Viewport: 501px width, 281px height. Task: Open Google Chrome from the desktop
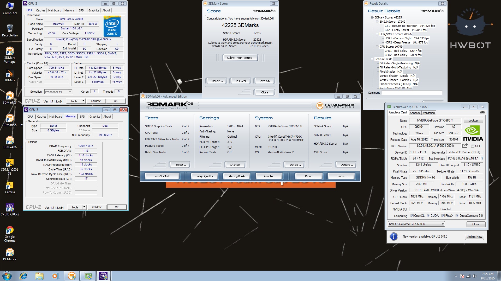(x=10, y=234)
